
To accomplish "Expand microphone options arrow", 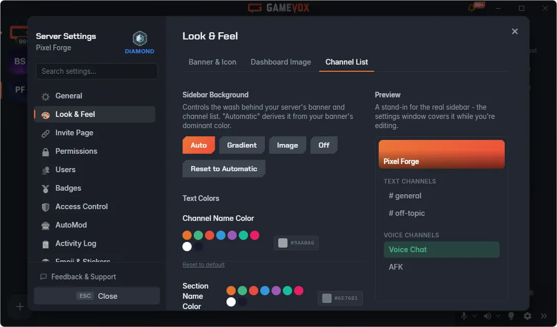I will [x=474, y=316].
